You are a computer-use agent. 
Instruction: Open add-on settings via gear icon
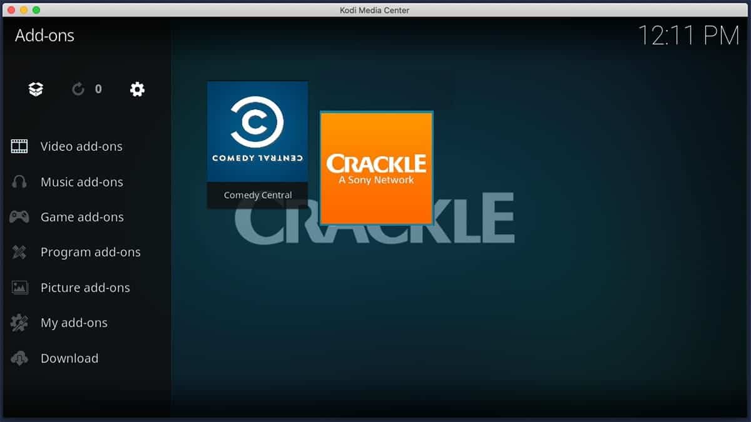137,89
